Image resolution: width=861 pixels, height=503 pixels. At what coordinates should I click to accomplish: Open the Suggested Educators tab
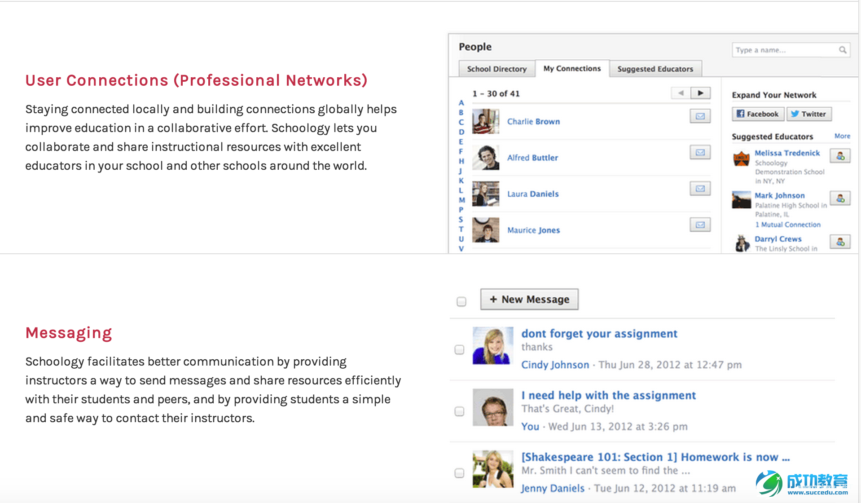point(655,68)
